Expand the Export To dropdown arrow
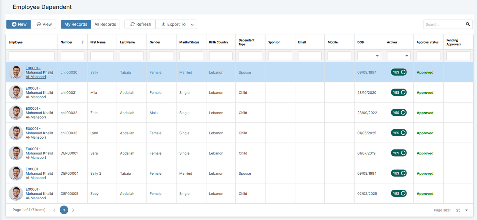 coord(192,25)
